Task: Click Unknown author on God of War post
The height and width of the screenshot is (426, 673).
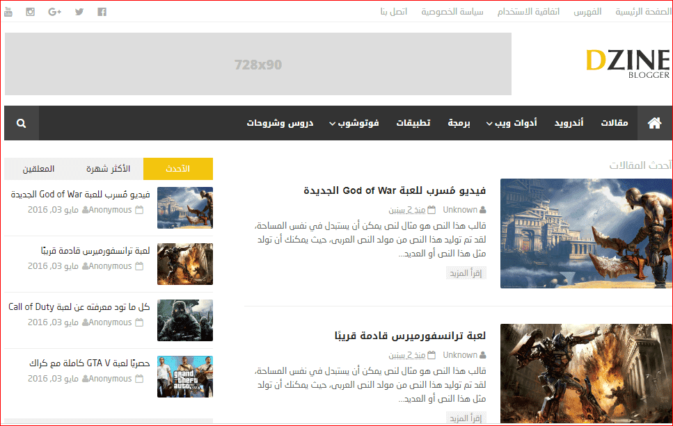Action: tap(460, 210)
